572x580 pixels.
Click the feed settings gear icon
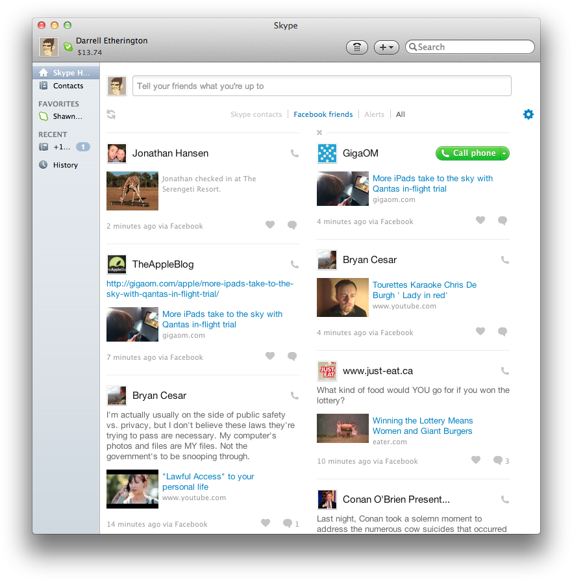point(528,114)
